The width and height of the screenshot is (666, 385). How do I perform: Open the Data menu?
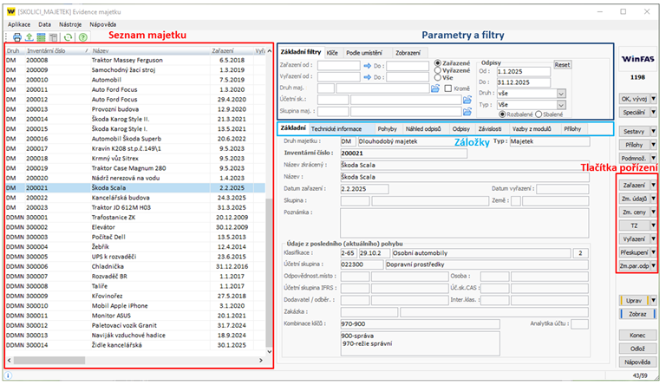coord(44,24)
